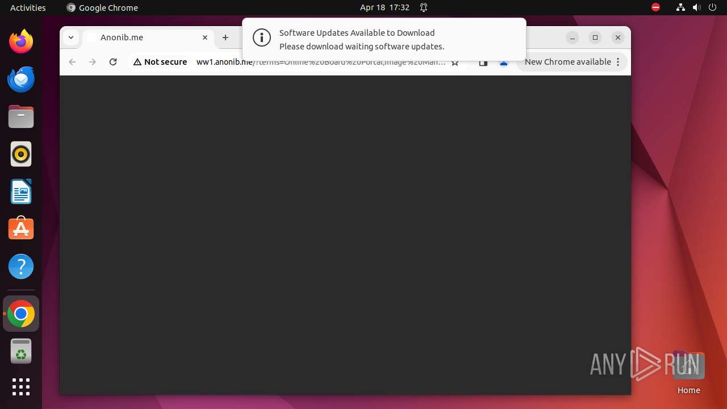Image resolution: width=727 pixels, height=409 pixels.
Task: Open the clock and calendar at Apr 18 17:32
Action: pyautogui.click(x=385, y=7)
